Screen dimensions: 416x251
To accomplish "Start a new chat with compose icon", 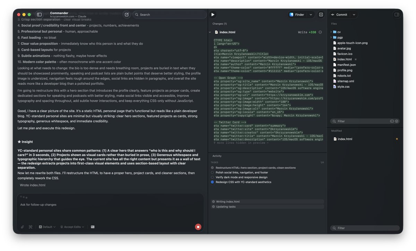I will pyautogui.click(x=127, y=15).
